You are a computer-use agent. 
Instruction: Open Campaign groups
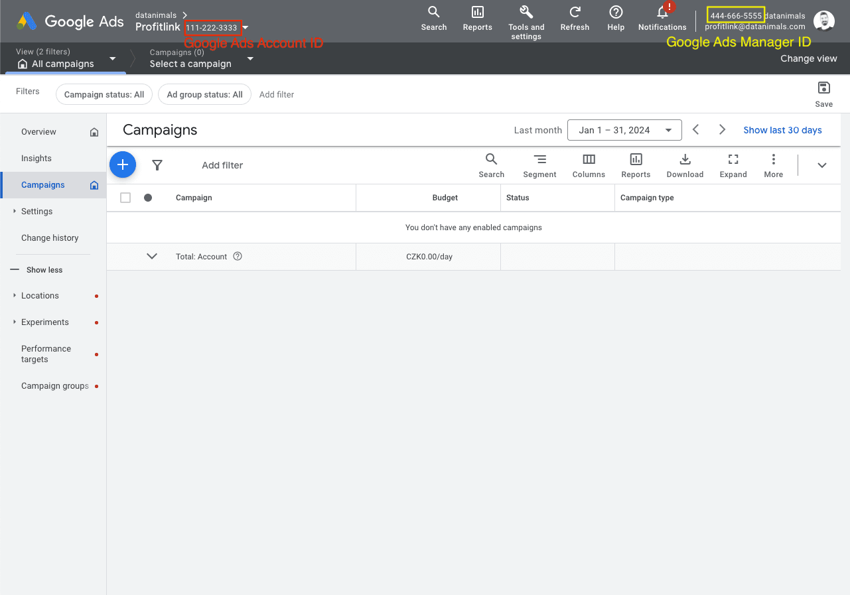[x=55, y=386]
